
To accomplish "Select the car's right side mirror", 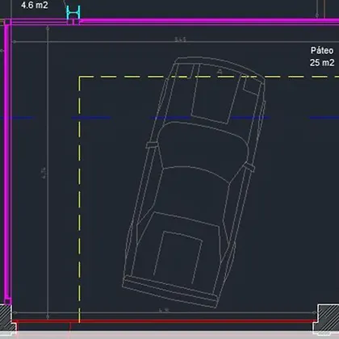I will 249,168.
